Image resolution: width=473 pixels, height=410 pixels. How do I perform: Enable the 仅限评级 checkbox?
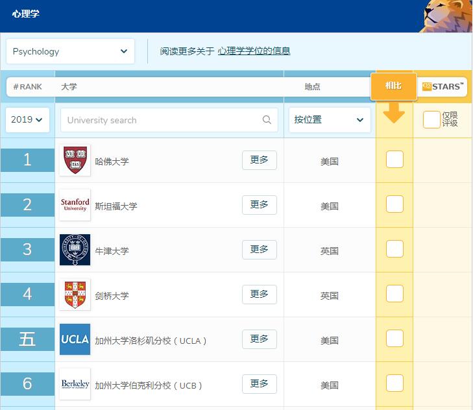click(x=431, y=119)
